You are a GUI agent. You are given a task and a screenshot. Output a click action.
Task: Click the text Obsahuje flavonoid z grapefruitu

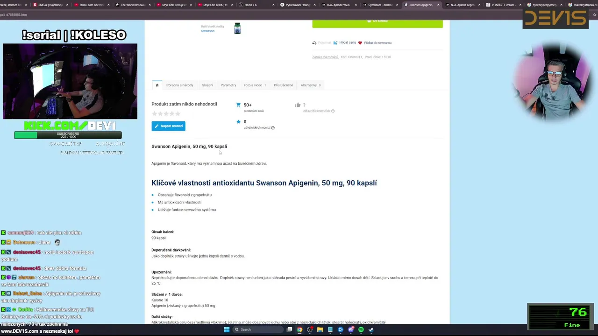[x=185, y=195]
